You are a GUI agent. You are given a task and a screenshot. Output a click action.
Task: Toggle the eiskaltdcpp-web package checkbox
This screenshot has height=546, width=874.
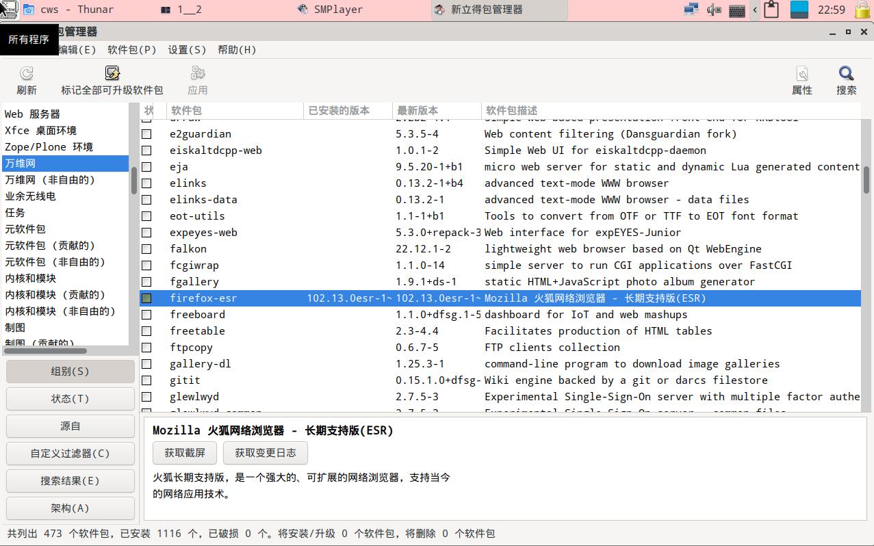[x=146, y=151]
